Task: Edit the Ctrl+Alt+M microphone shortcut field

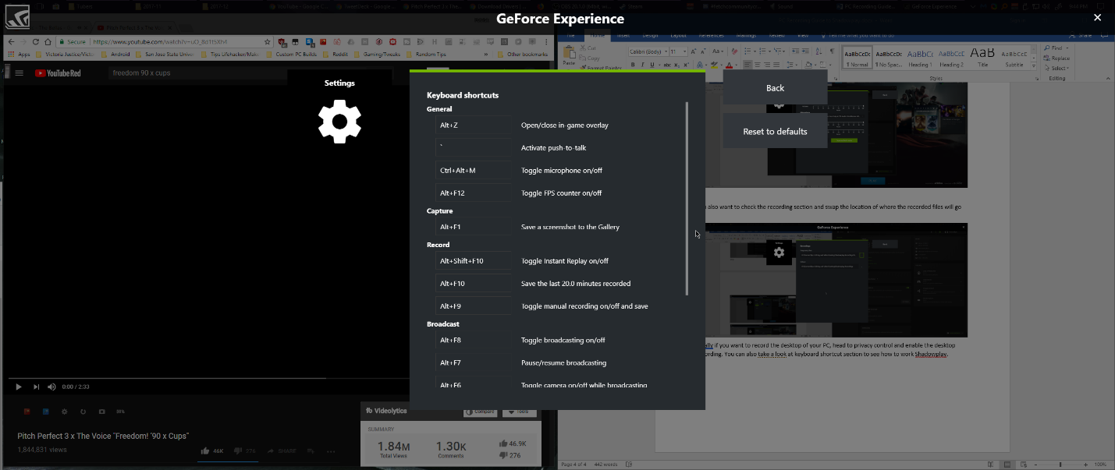Action: click(474, 171)
